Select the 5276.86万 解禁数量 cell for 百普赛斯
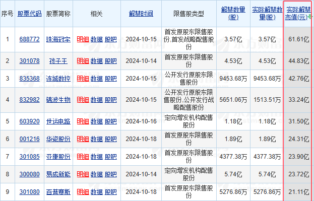 pyautogui.click(x=233, y=192)
